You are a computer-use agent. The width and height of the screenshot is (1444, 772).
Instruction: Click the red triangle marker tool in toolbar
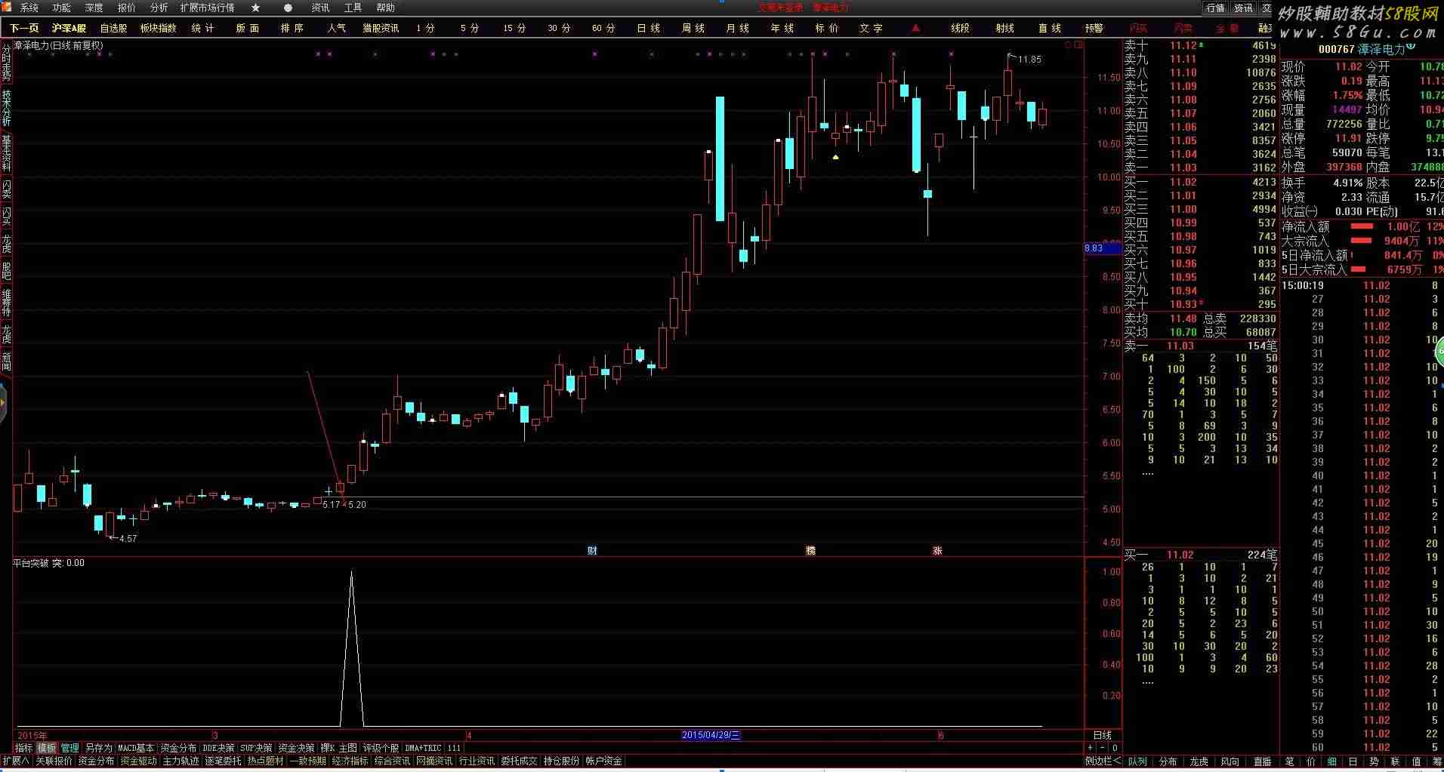click(x=915, y=28)
